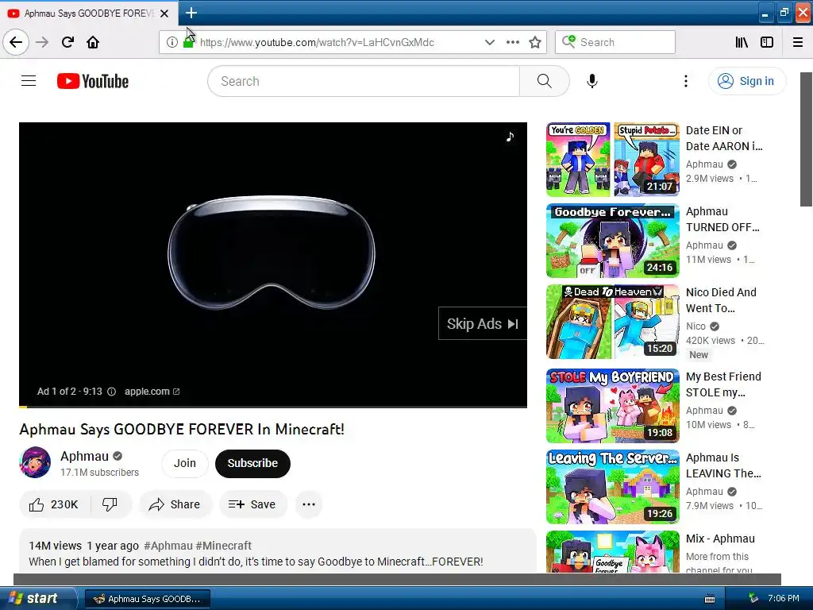This screenshot has width=813, height=610.
Task: Click the 7:06 PM taskbar clock
Action: coord(784,598)
